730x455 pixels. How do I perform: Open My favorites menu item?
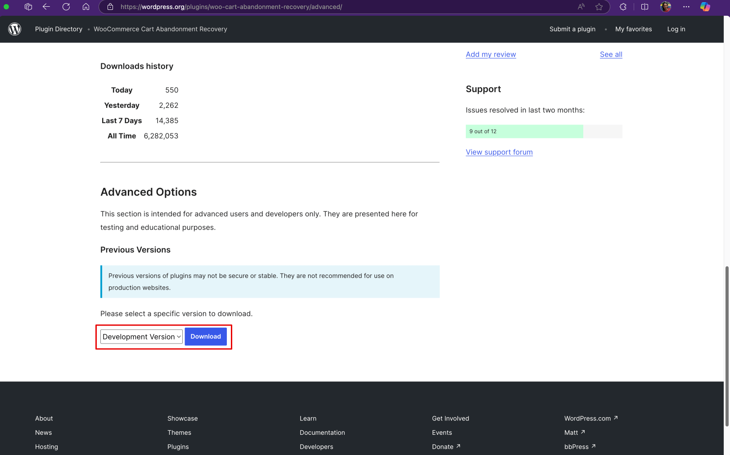[634, 29]
